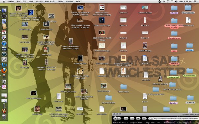The image size is (199, 124).
Task: Open the Tools menu
Action: point(61,2)
